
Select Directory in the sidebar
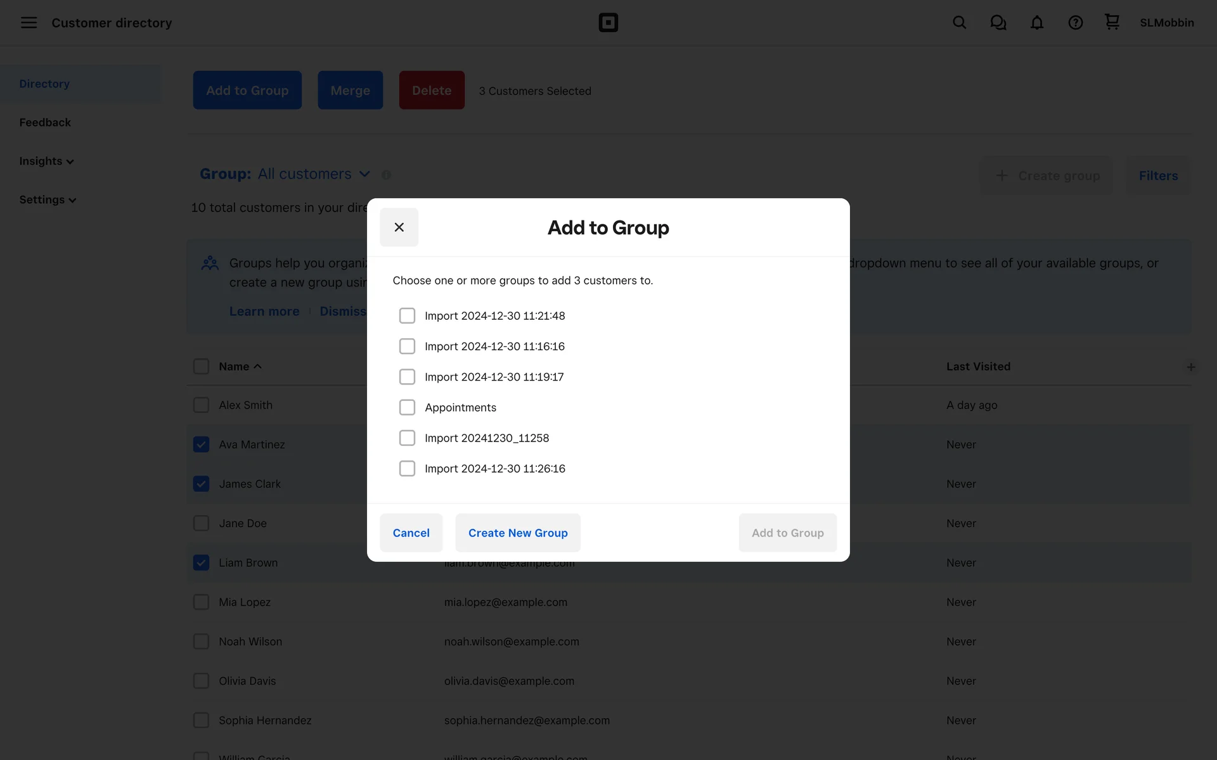coord(44,84)
